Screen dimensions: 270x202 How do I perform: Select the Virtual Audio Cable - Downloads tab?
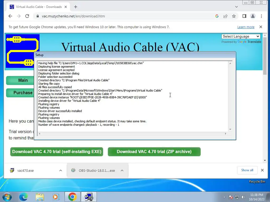[x=38, y=7]
